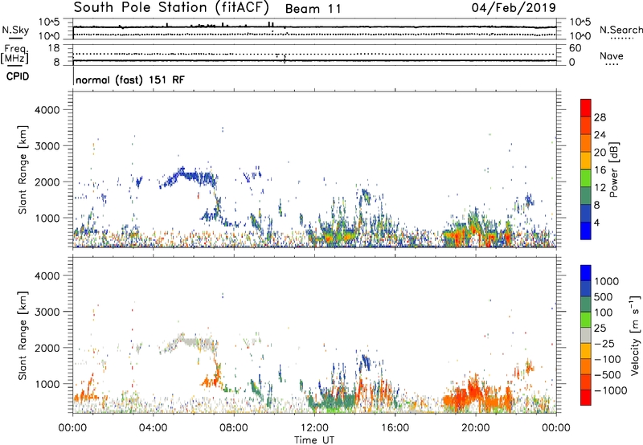This screenshot has width=643, height=445.
Task: Select the "Velocity [m s-1]" colorbar title
Action: tap(635, 335)
